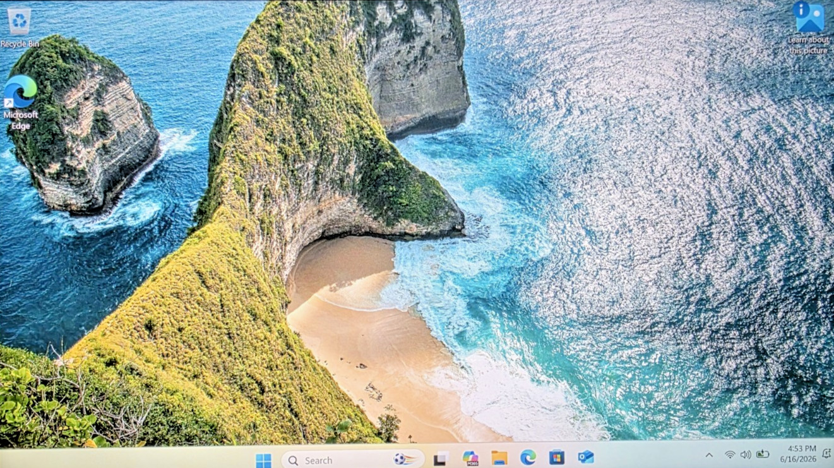Image resolution: width=834 pixels, height=468 pixels.
Task: Launch Microsoft Edge from the taskbar
Action: click(x=528, y=457)
